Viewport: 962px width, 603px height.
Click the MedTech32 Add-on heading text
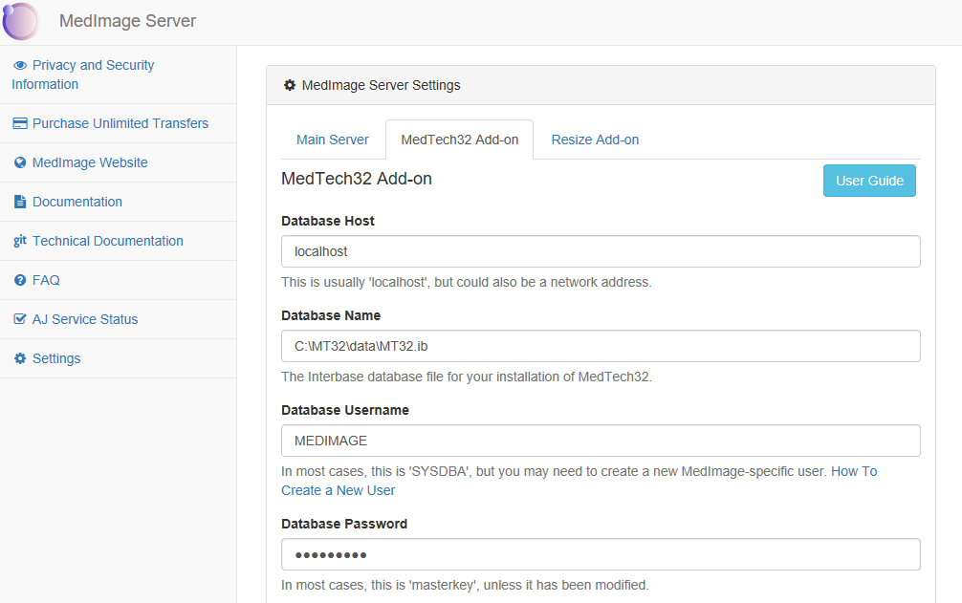pyautogui.click(x=357, y=179)
